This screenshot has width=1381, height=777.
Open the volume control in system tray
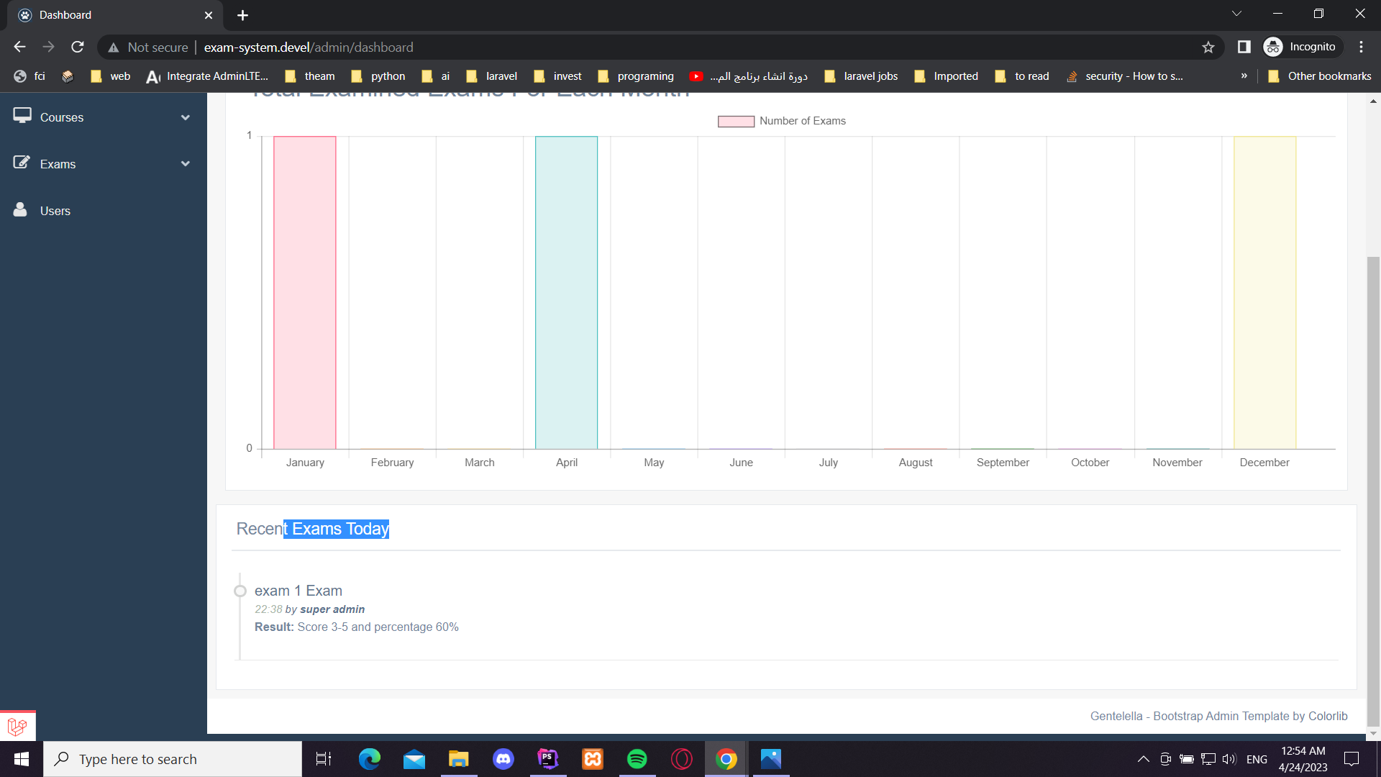1229,759
